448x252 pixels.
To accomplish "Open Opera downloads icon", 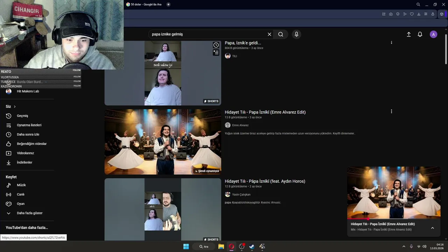I will point(419,14).
